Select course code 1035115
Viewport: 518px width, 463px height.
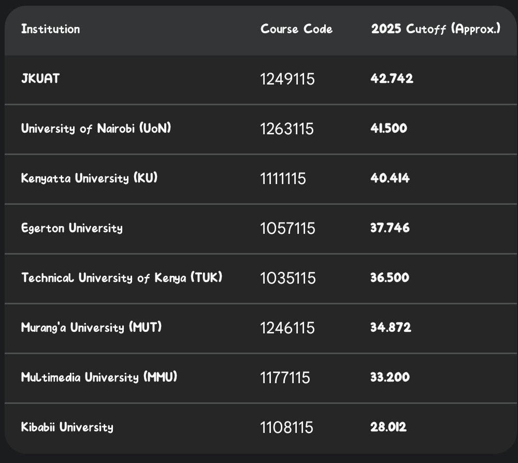[288, 278]
